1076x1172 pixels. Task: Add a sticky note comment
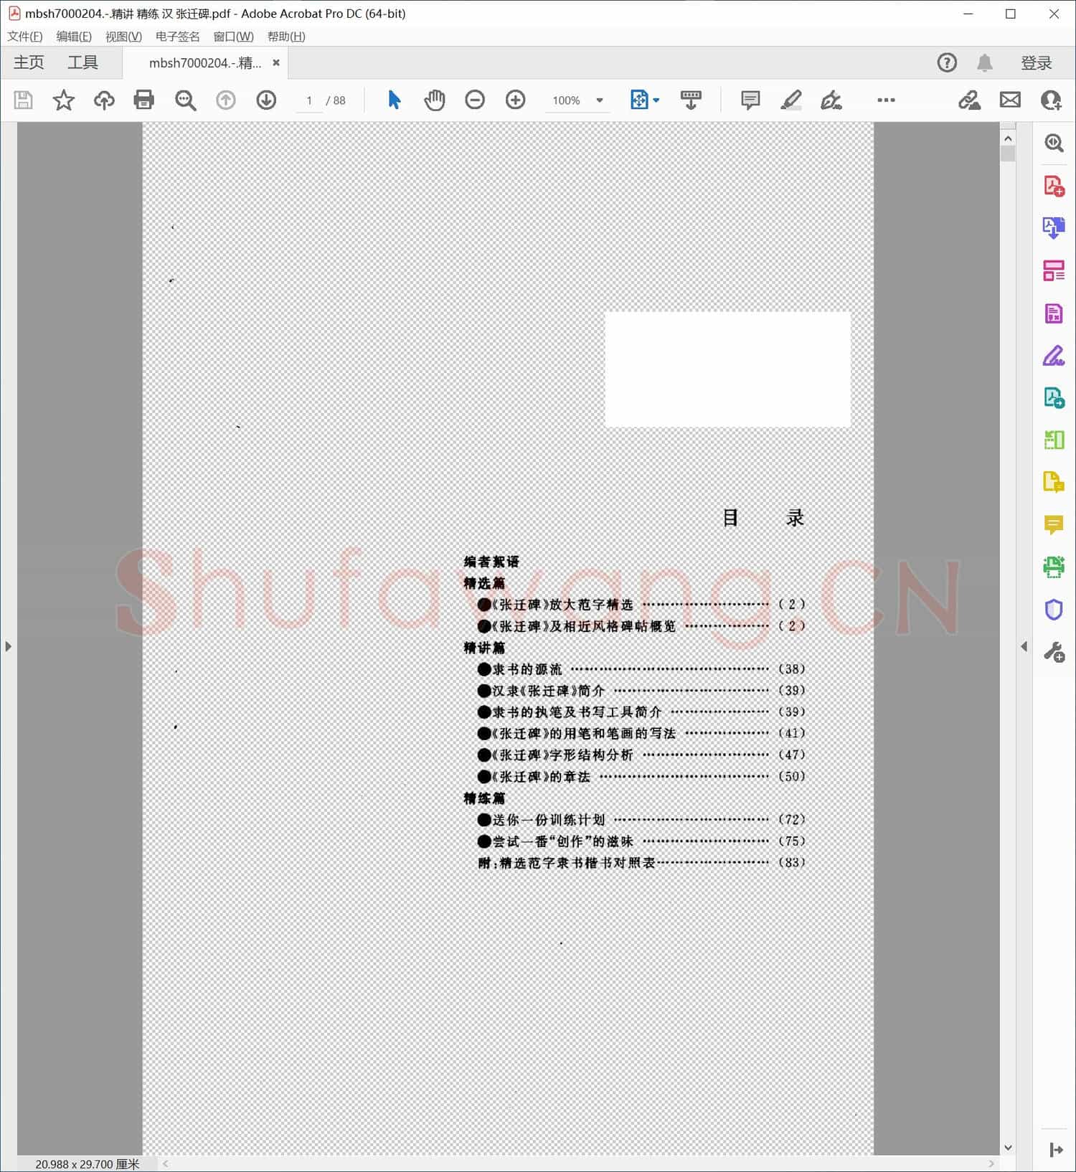point(750,100)
